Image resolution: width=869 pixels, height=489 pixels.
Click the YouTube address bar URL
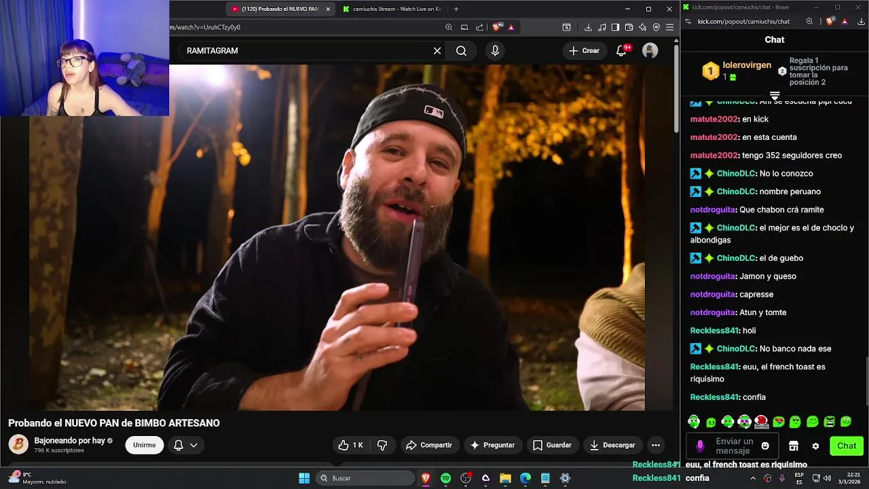(204, 27)
